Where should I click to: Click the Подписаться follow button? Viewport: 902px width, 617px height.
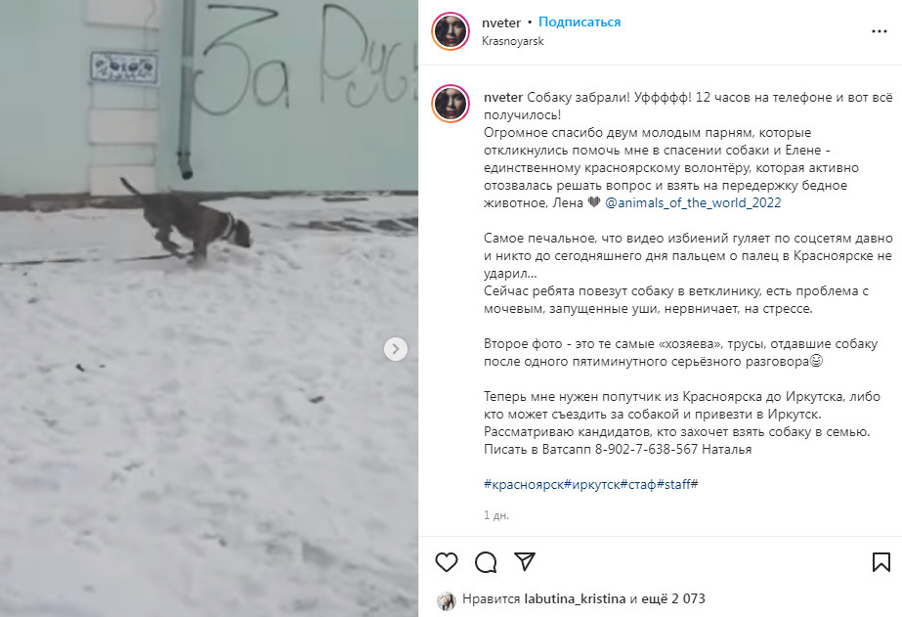(580, 22)
